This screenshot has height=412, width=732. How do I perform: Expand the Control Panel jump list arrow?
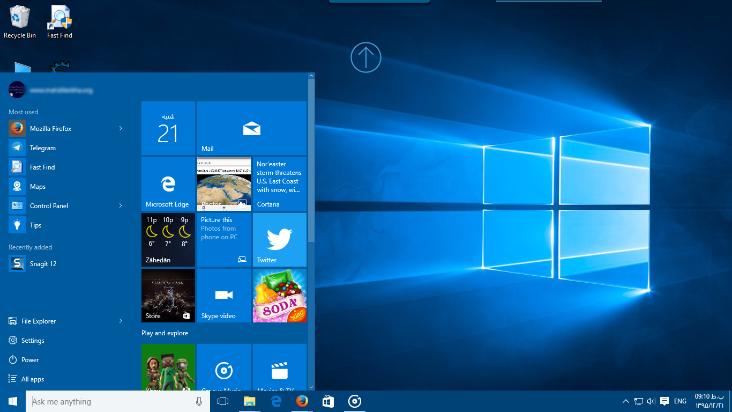click(121, 206)
